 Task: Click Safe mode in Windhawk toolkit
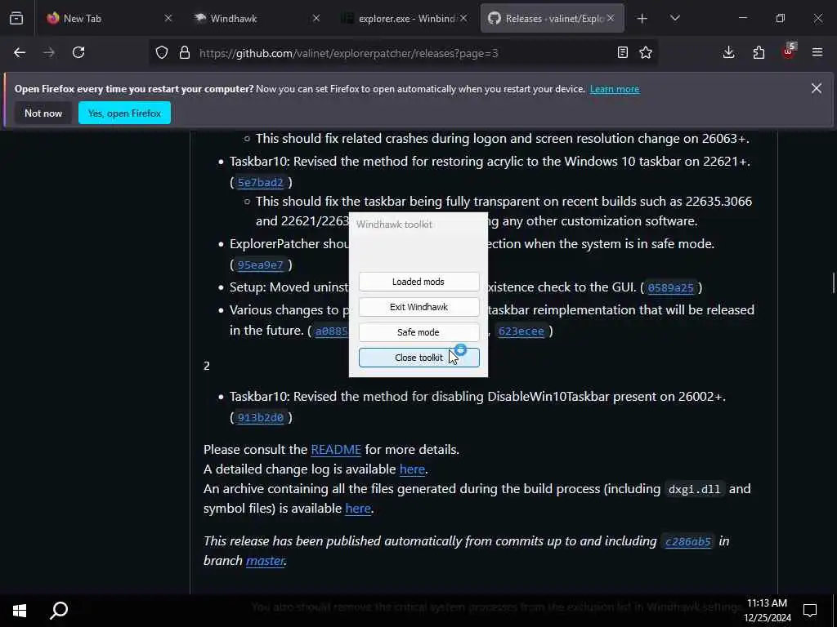(418, 332)
